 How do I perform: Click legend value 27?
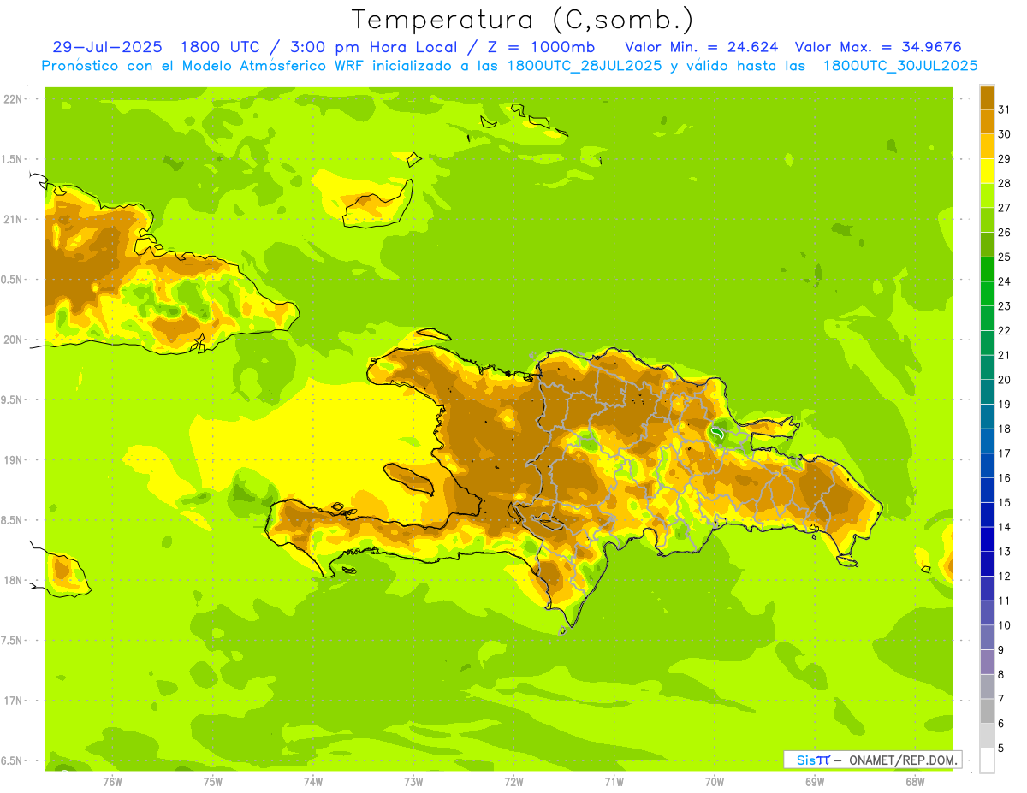pos(1004,208)
